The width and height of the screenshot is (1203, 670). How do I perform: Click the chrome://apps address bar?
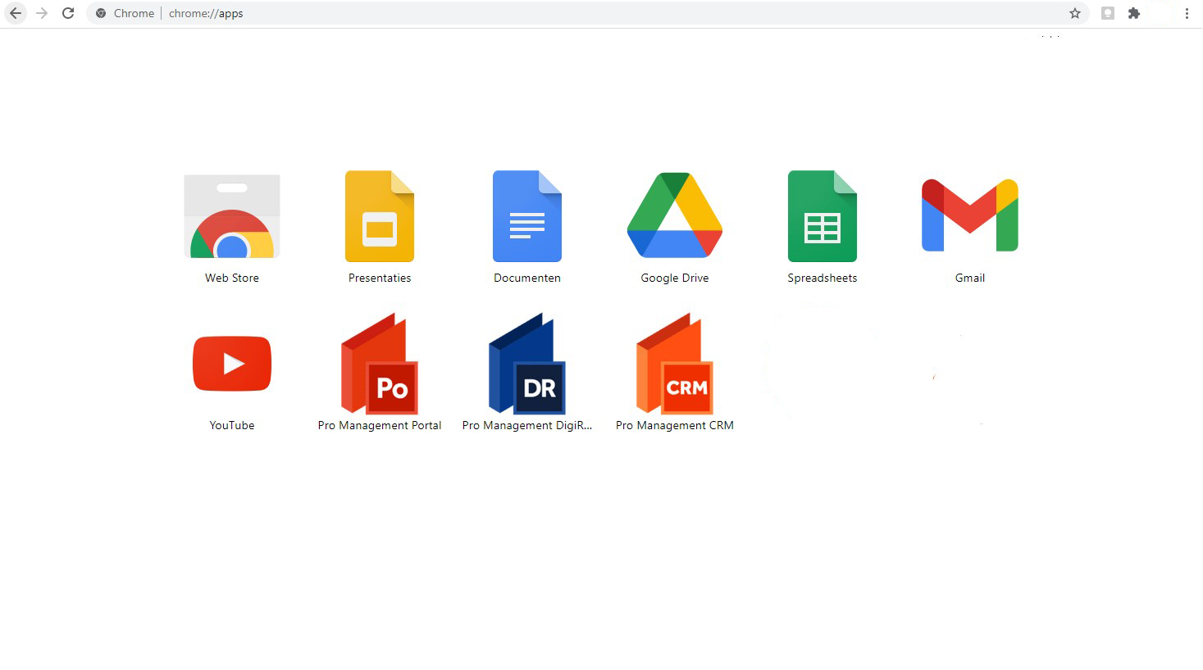(588, 13)
